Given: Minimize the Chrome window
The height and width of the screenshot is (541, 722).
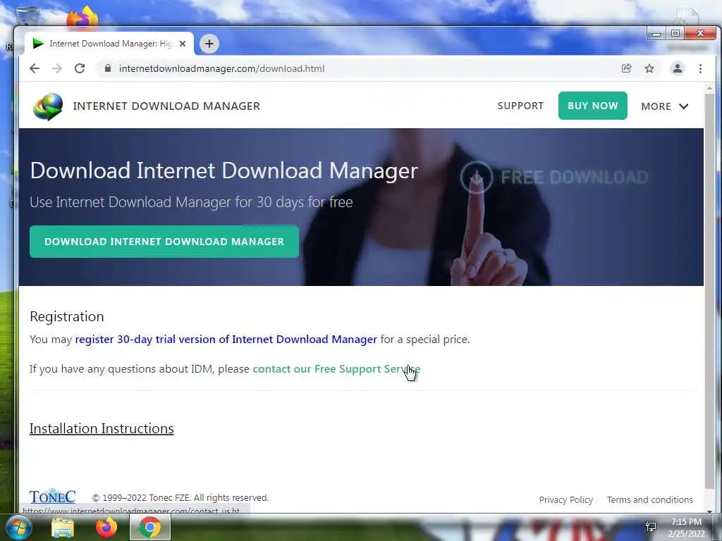Looking at the screenshot, I should 656,34.
